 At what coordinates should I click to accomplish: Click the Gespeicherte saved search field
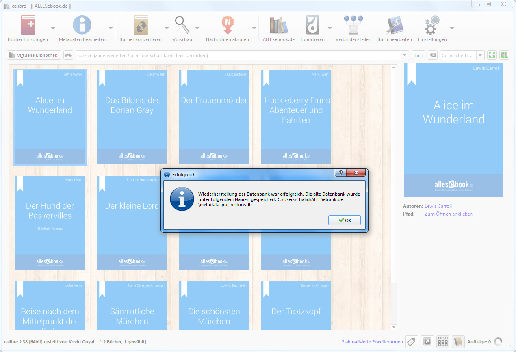tap(458, 55)
